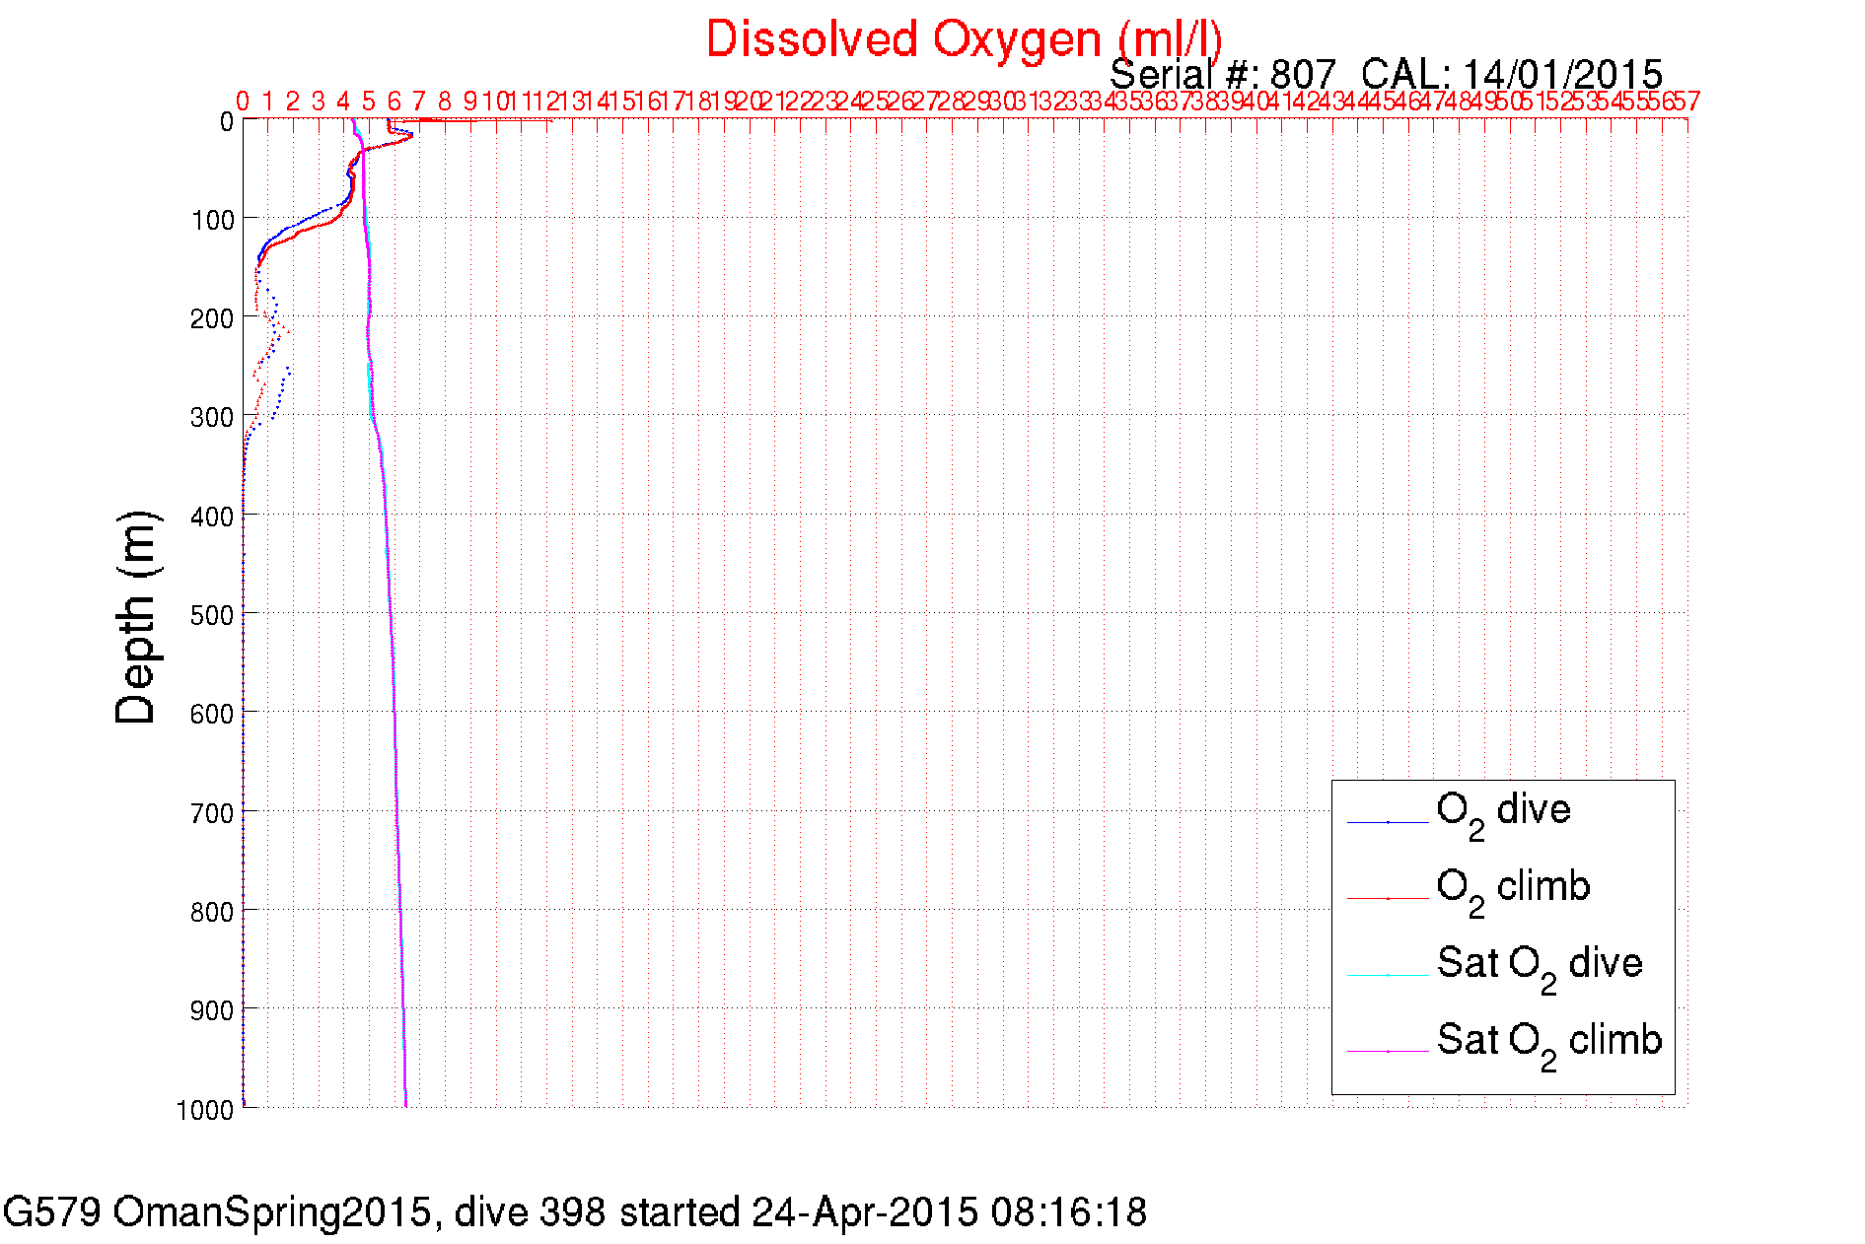Select the "O2 dive" legend entry
Image resolution: width=1865 pixels, height=1244 pixels.
(x=1503, y=814)
